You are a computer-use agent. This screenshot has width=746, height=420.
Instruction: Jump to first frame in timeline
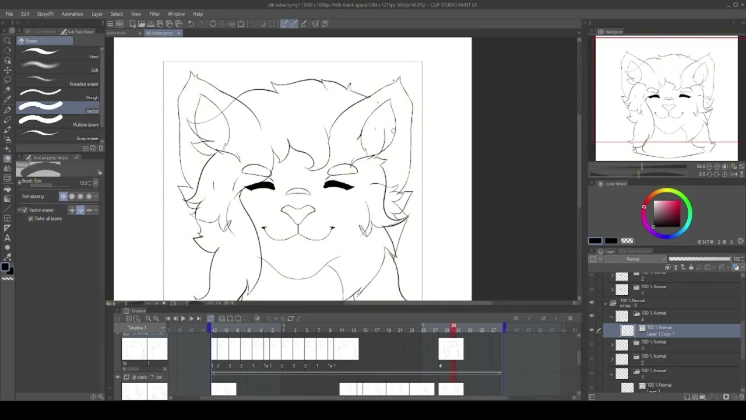click(168, 318)
